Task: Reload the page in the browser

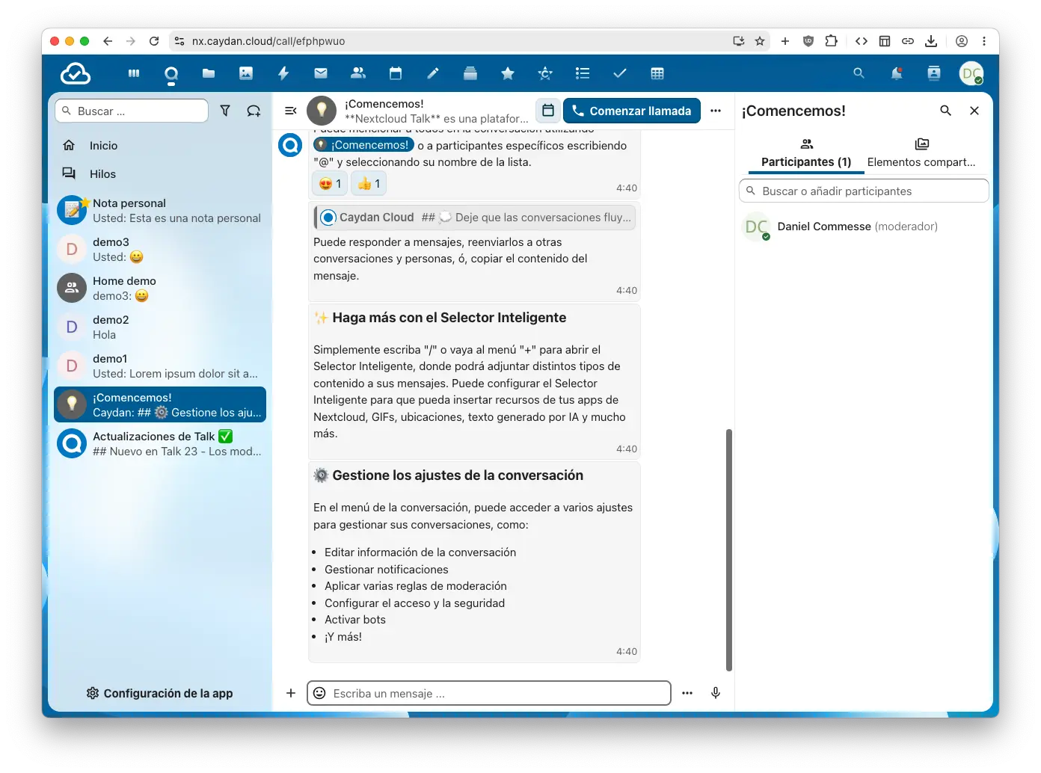Action: tap(154, 41)
